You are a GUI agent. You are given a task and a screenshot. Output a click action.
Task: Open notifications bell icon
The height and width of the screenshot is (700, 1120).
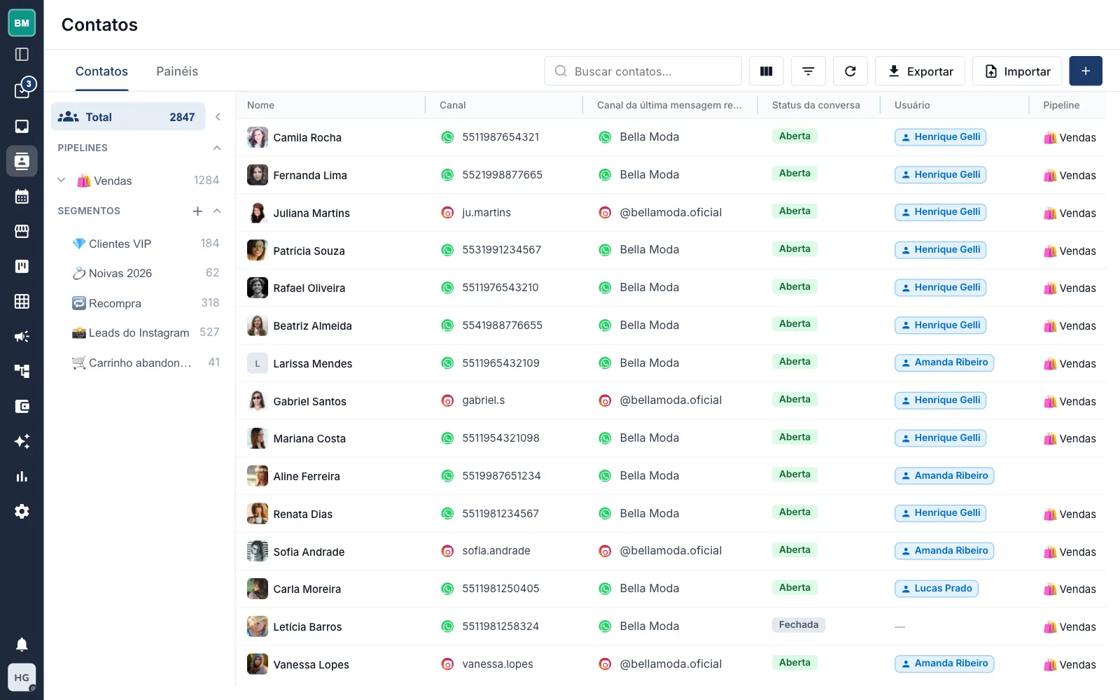22,644
